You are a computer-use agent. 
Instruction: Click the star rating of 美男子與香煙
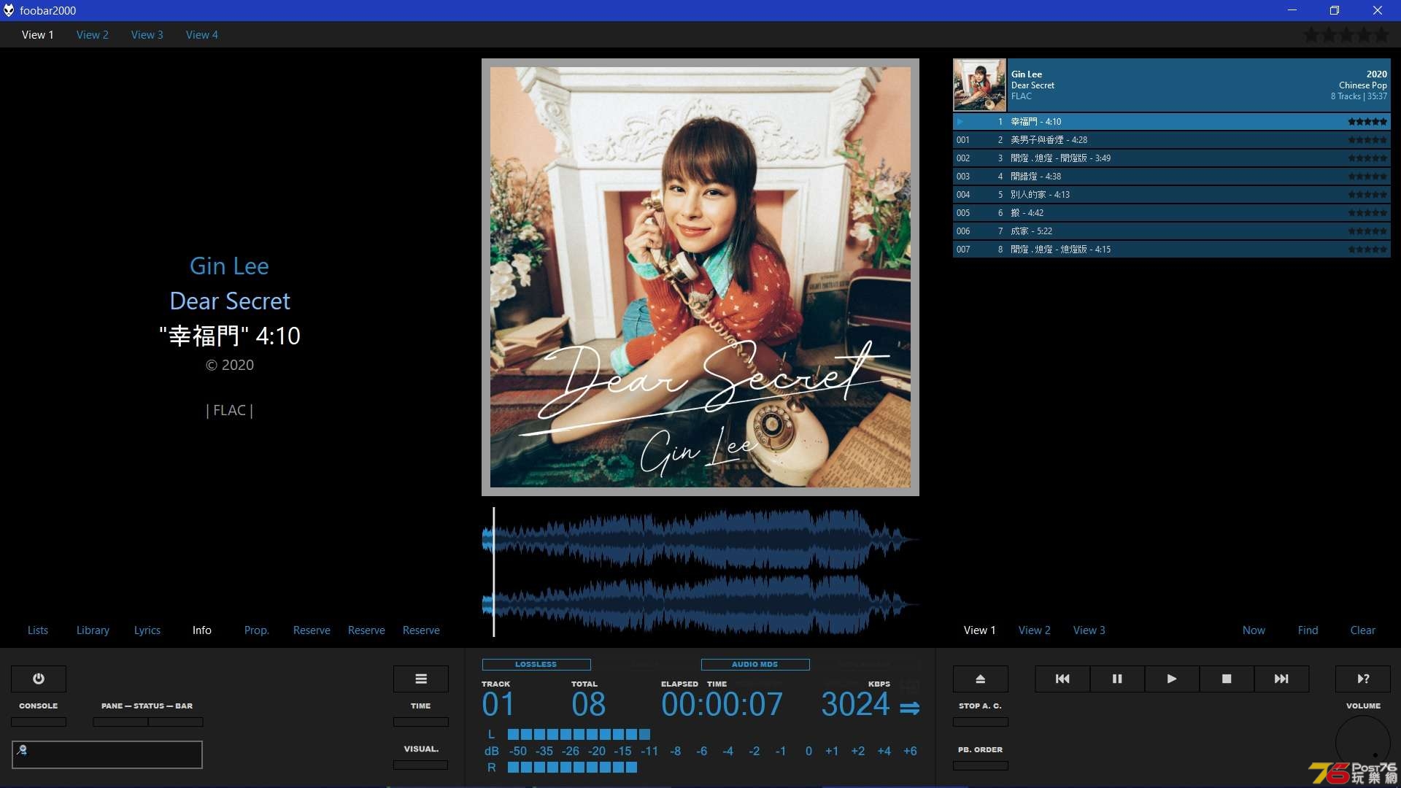[x=1367, y=140]
